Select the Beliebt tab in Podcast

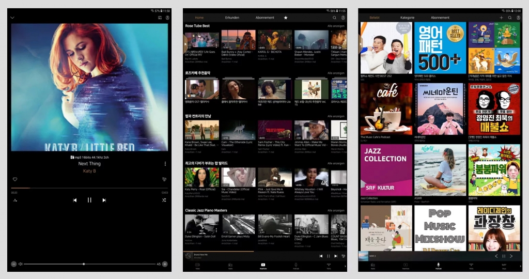click(375, 18)
